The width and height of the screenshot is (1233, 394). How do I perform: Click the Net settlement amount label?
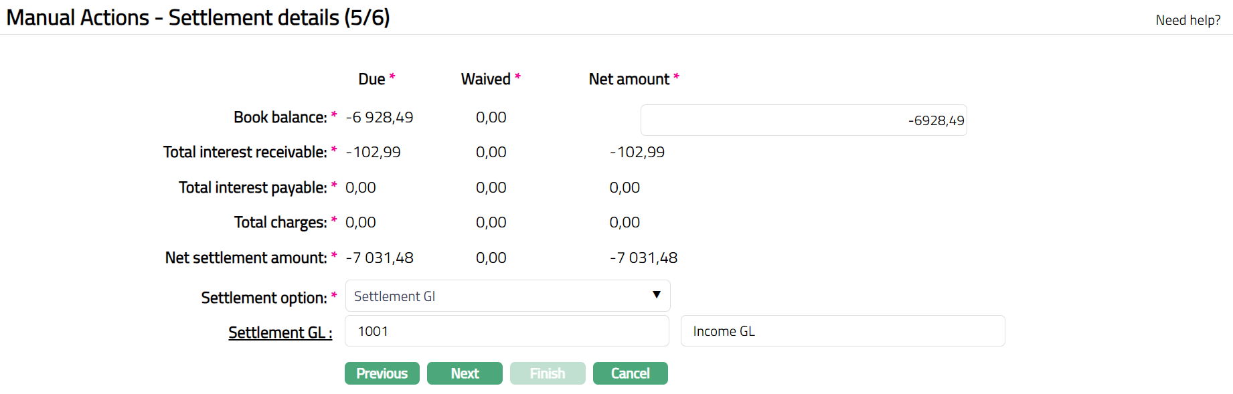click(246, 258)
